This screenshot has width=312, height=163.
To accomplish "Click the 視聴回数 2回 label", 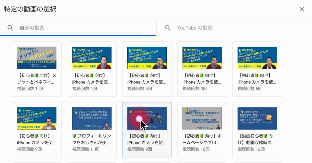I will click(x=85, y=89).
